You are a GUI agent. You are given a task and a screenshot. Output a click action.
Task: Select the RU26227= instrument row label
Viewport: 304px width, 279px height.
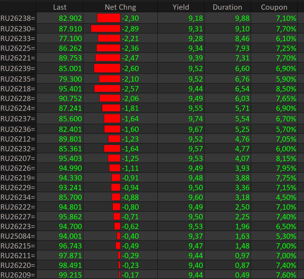pyautogui.click(x=18, y=217)
